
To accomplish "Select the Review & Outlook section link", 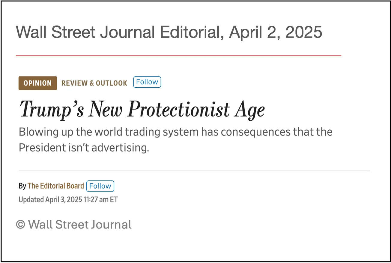I will pos(94,83).
